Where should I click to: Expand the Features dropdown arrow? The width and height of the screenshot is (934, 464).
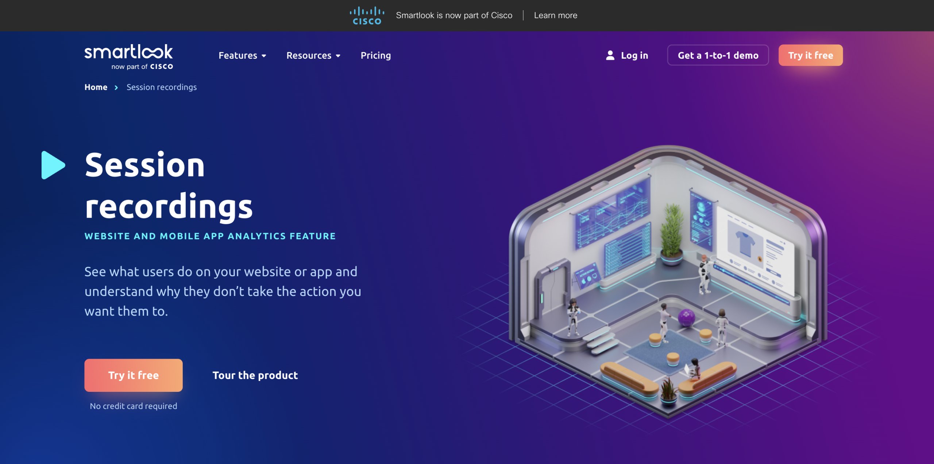[x=264, y=56]
